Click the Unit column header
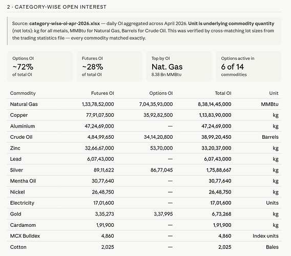Image resolution: width=291 pixels, height=256 pixels. coord(274,93)
